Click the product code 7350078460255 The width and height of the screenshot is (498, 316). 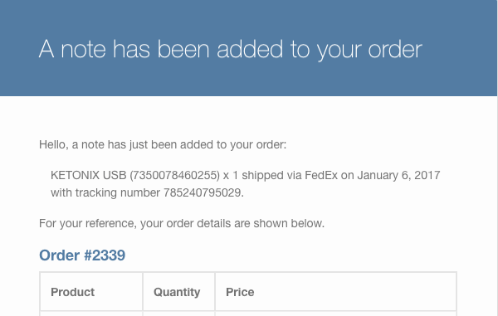[174, 175]
